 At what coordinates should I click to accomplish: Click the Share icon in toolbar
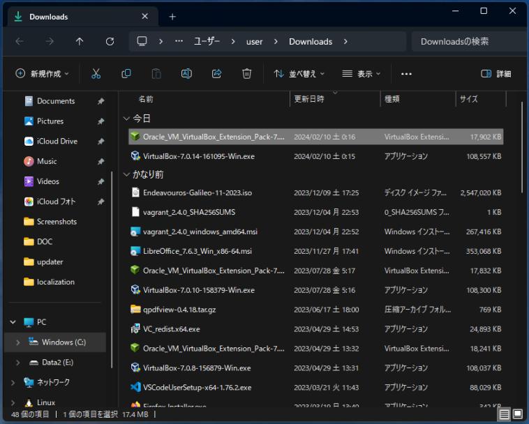coord(216,73)
